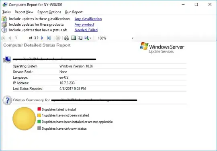Click '0 updates have unknown status' text
The width and height of the screenshot is (217, 151).
(64, 129)
